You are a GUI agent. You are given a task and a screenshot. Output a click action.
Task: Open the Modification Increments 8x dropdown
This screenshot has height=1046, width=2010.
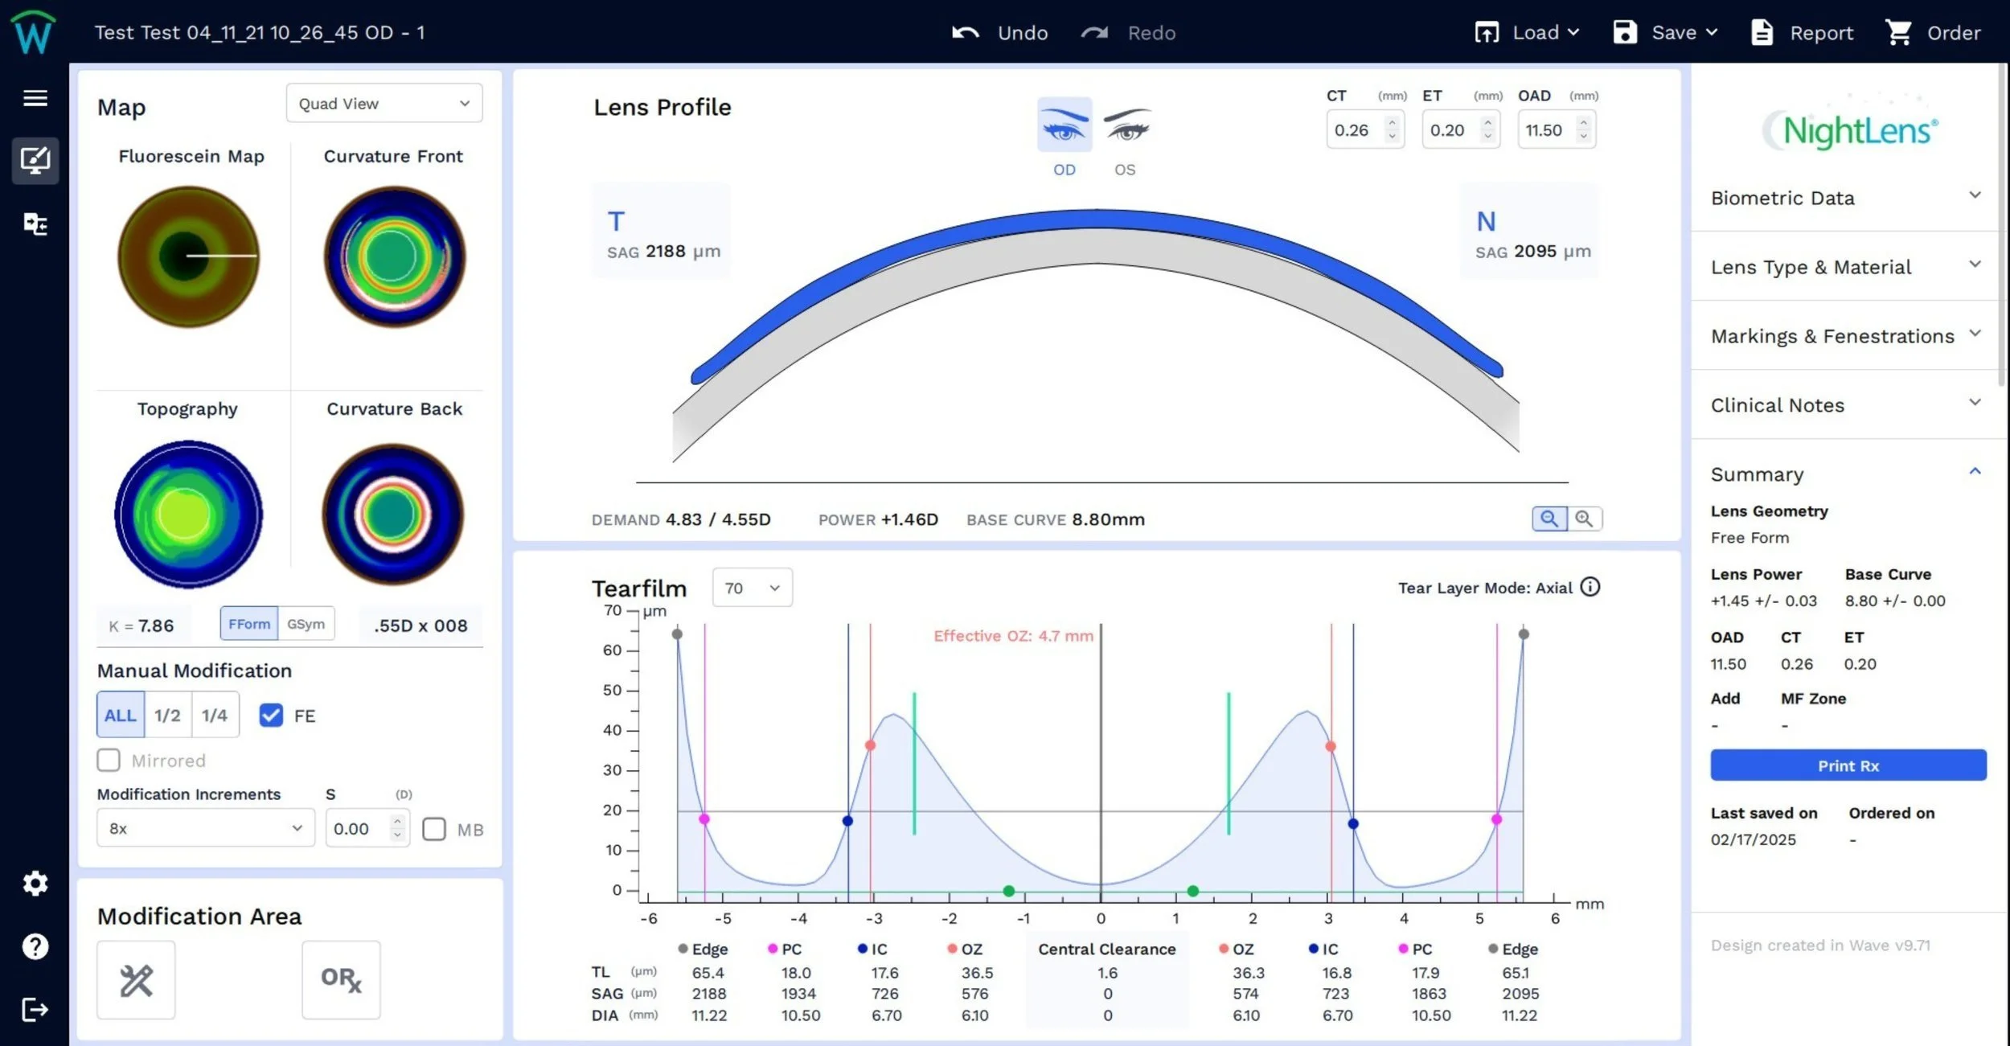click(x=206, y=828)
